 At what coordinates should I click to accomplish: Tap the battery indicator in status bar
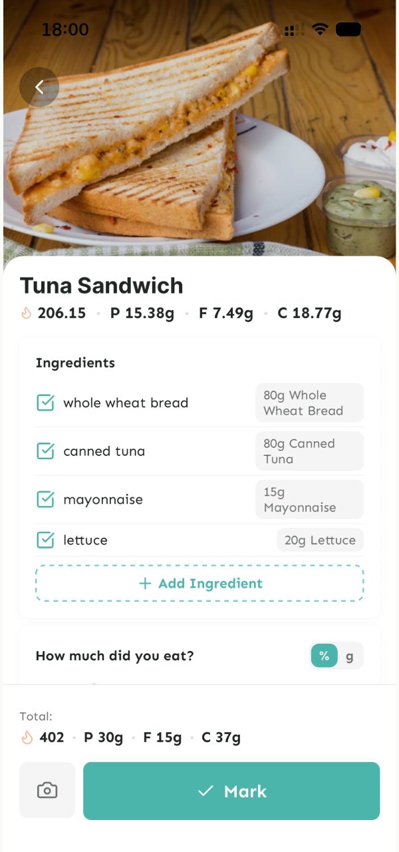coord(348,30)
